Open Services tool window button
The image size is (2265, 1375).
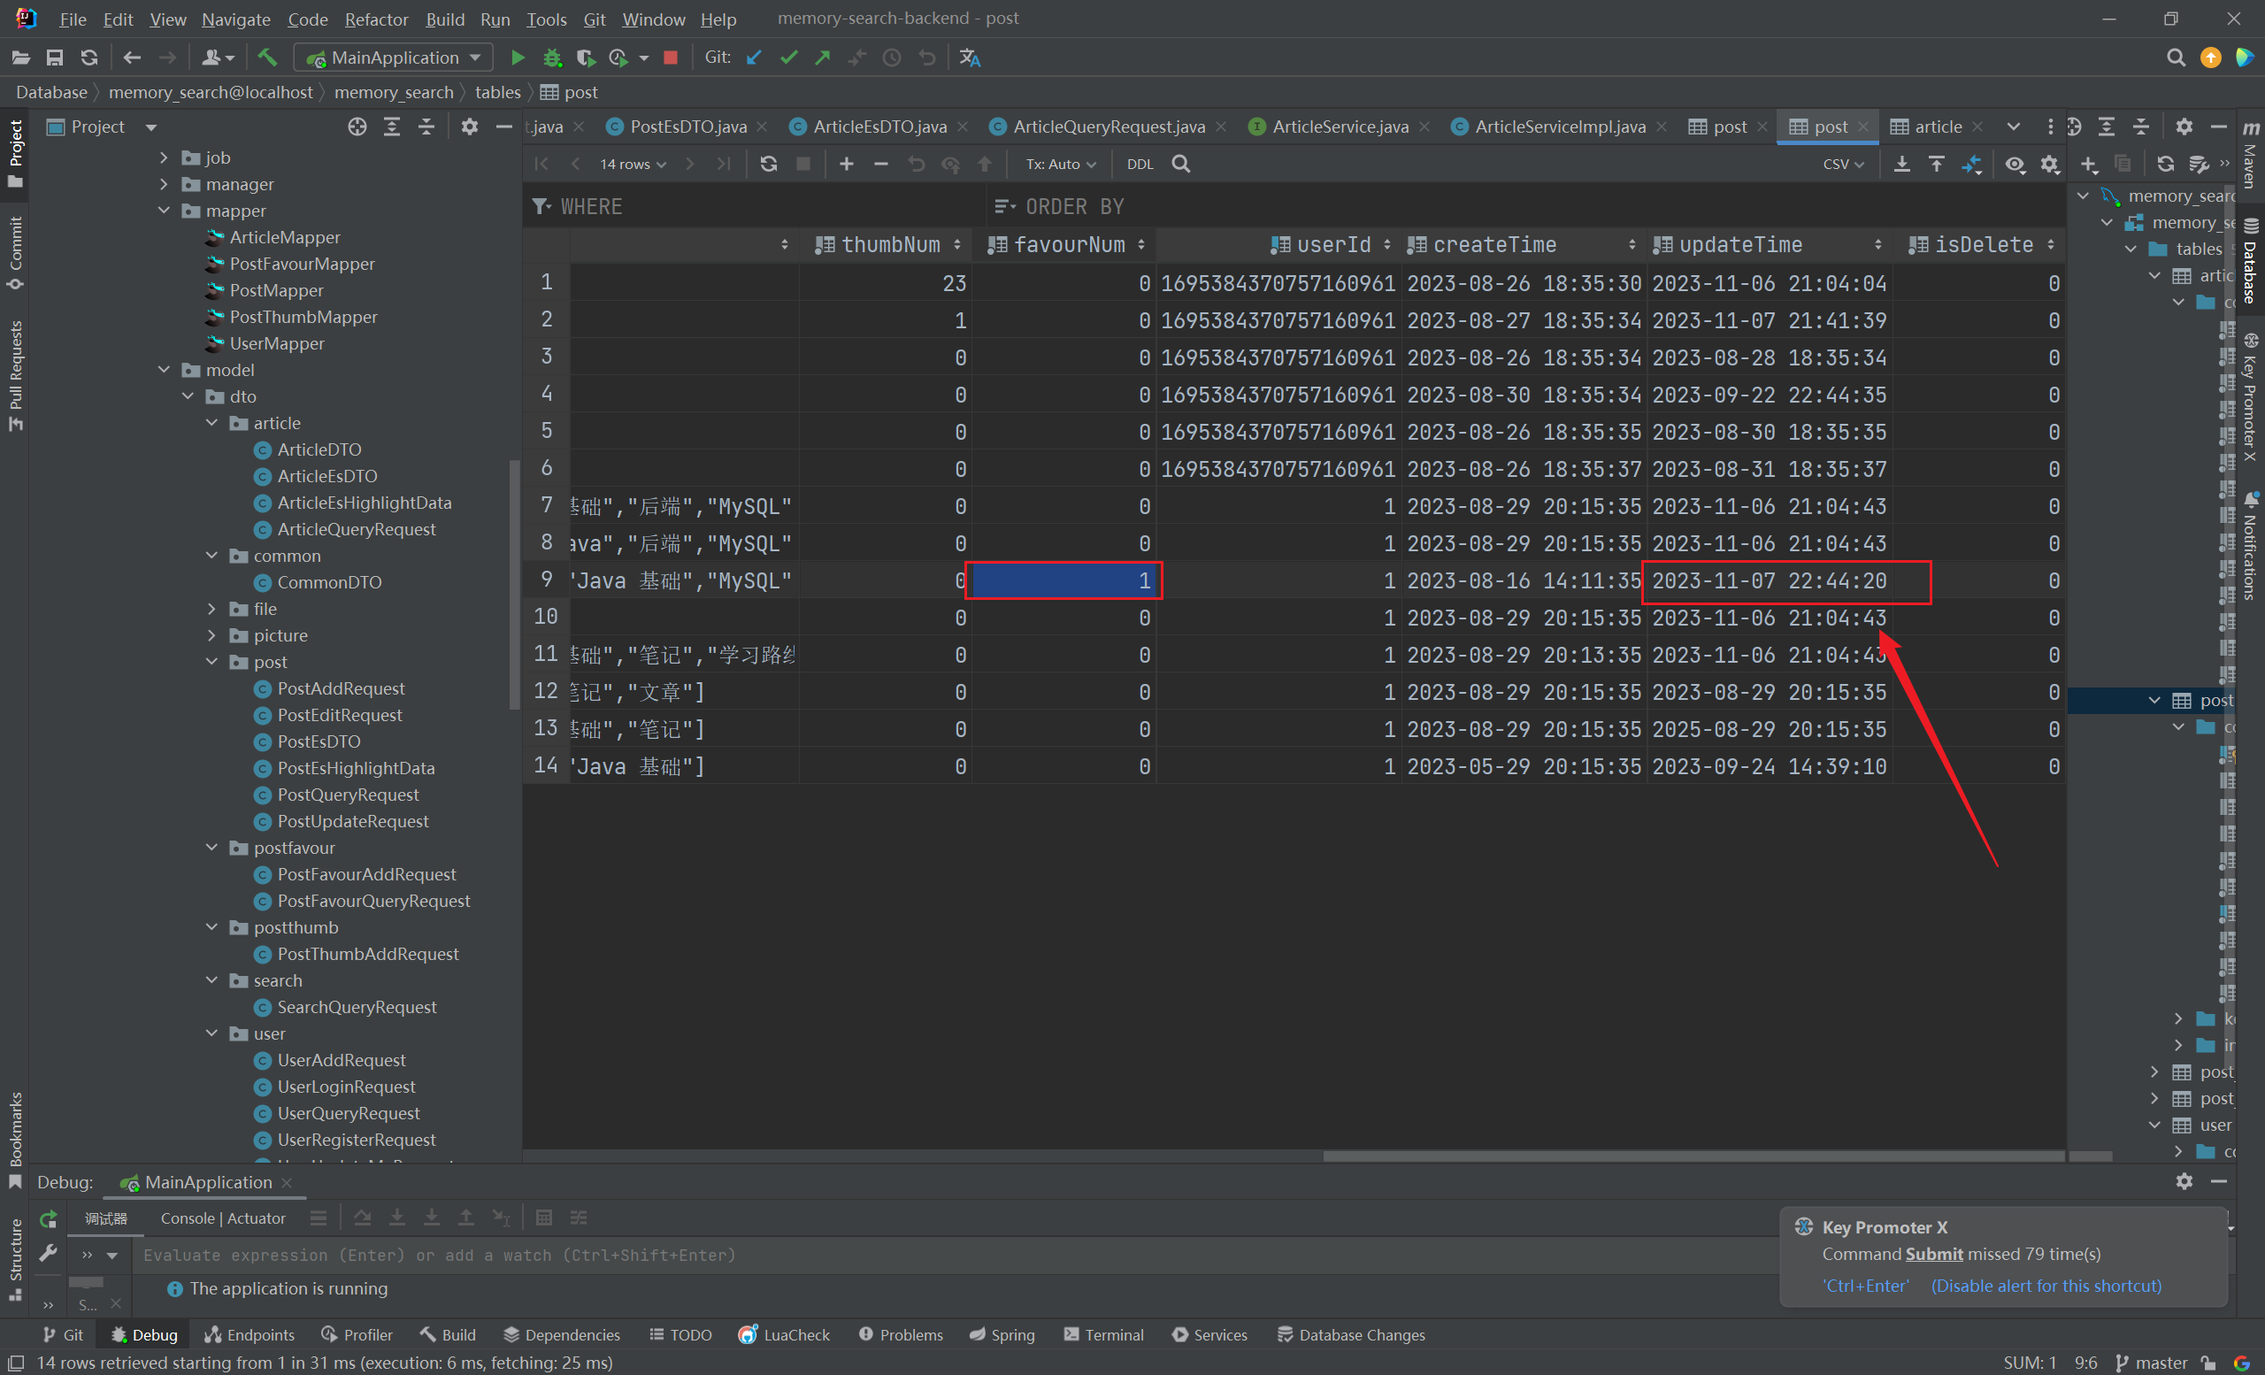(x=1209, y=1334)
